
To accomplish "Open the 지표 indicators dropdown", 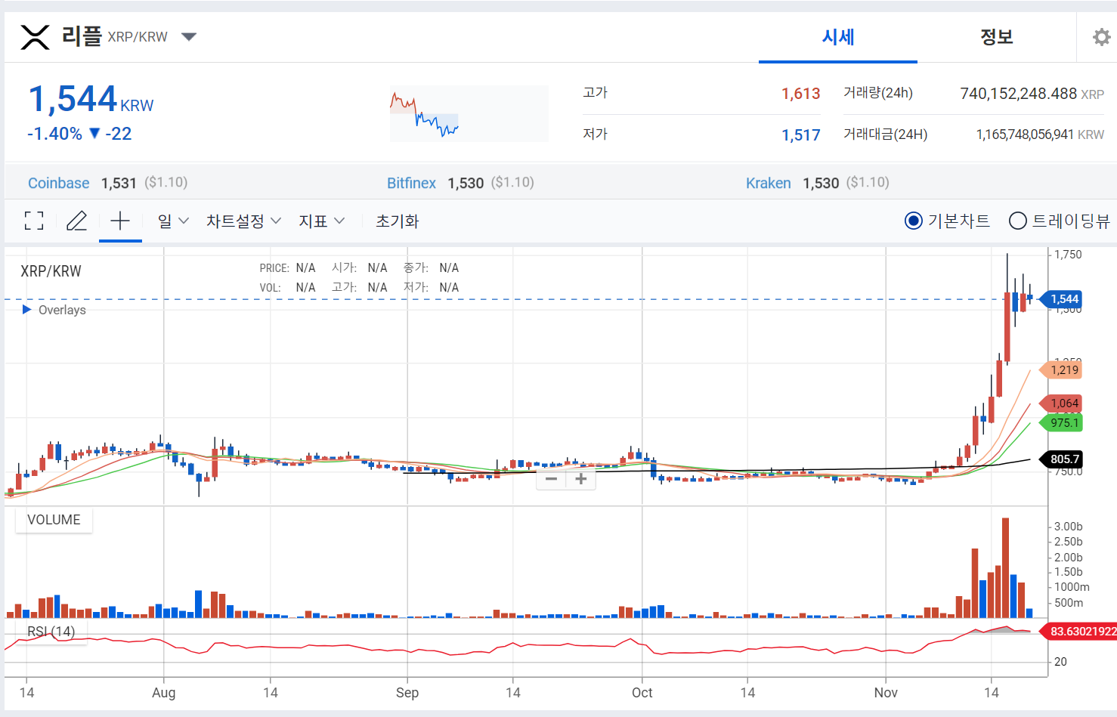I will (x=321, y=221).
